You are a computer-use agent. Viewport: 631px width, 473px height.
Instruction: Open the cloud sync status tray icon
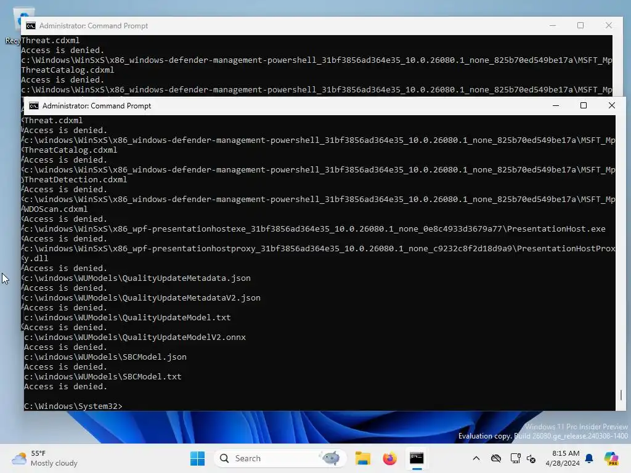coord(496,458)
